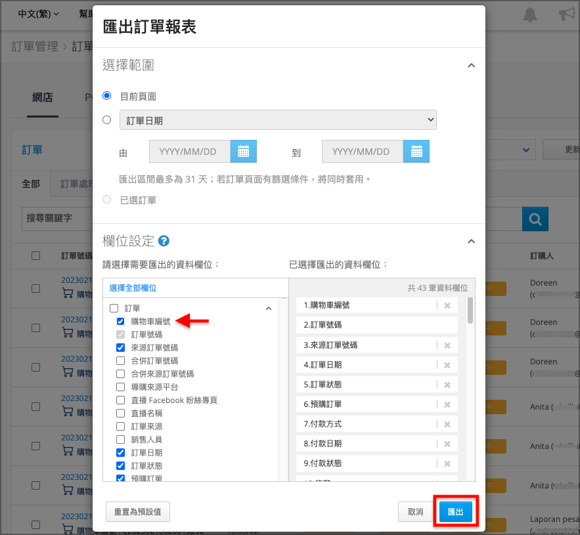Remove 1.購物車編號 from selected fields

tap(447, 305)
